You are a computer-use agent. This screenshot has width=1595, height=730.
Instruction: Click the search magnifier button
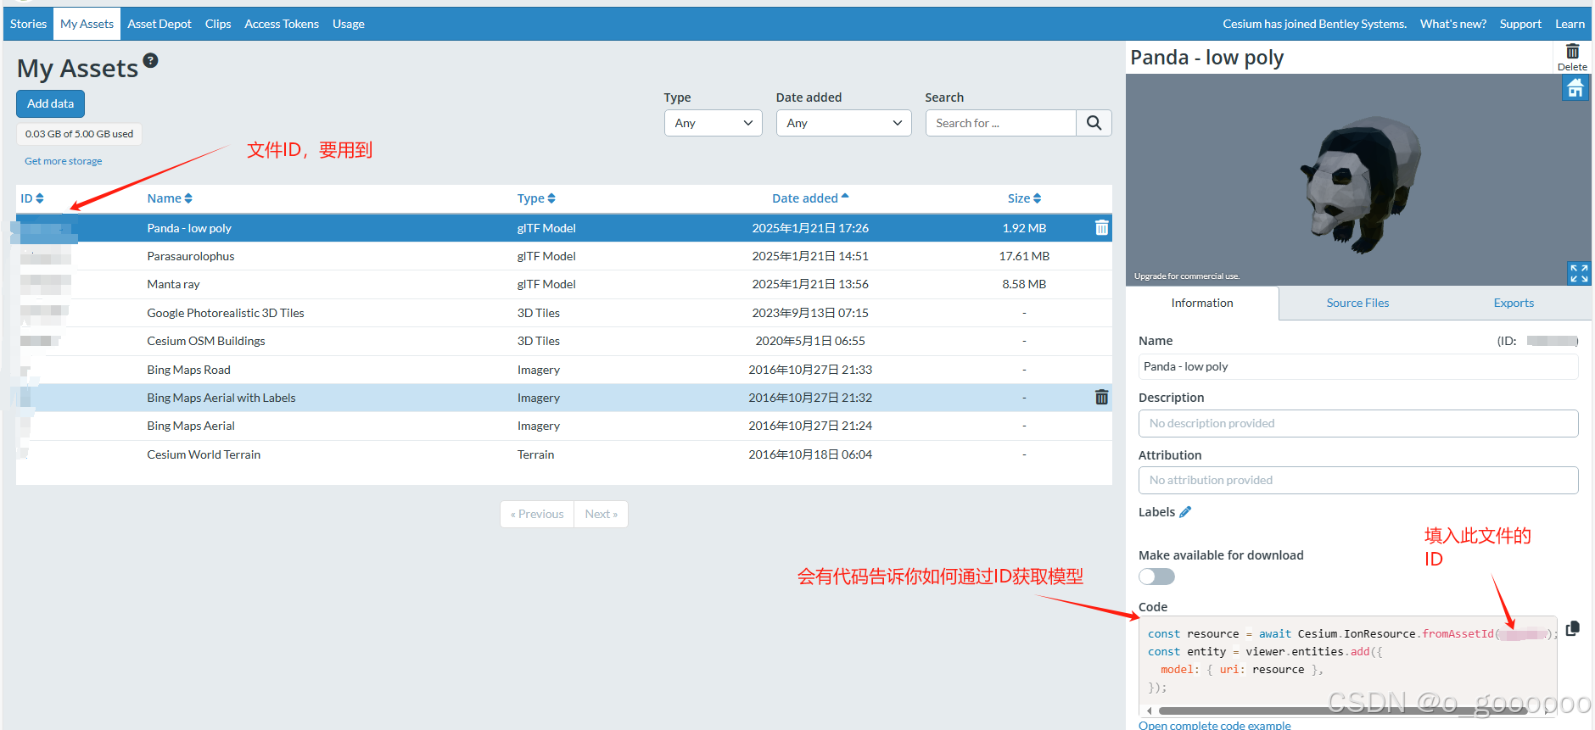click(x=1094, y=123)
